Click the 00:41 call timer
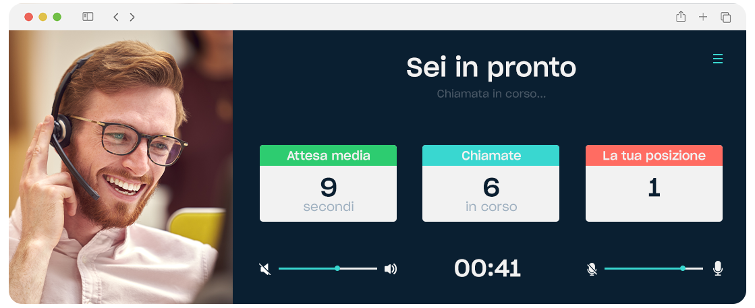Screen dimensions: 755x308 (487, 268)
